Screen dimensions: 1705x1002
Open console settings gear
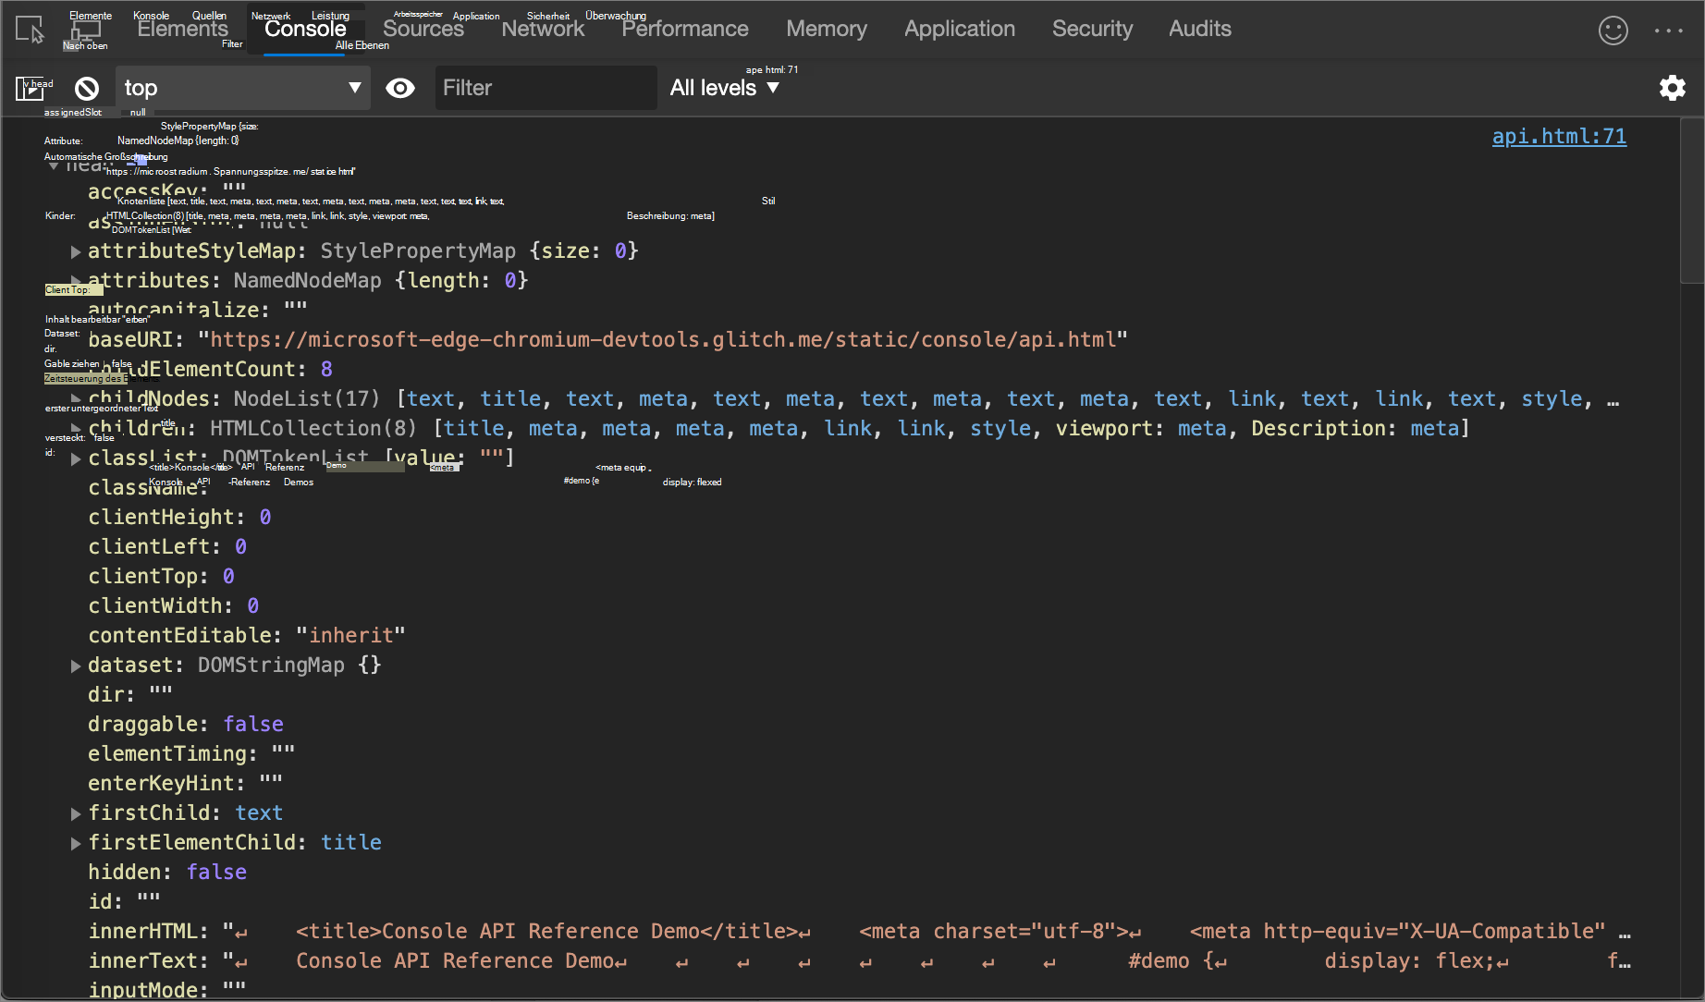pos(1672,89)
